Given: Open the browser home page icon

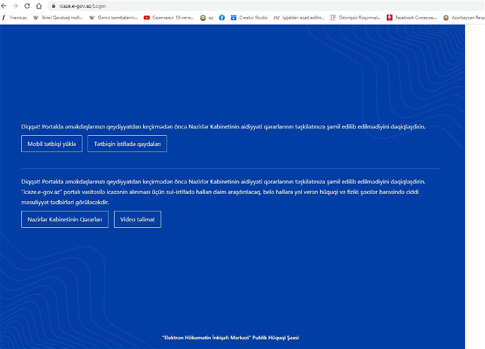Looking at the screenshot, I should tap(39, 6).
